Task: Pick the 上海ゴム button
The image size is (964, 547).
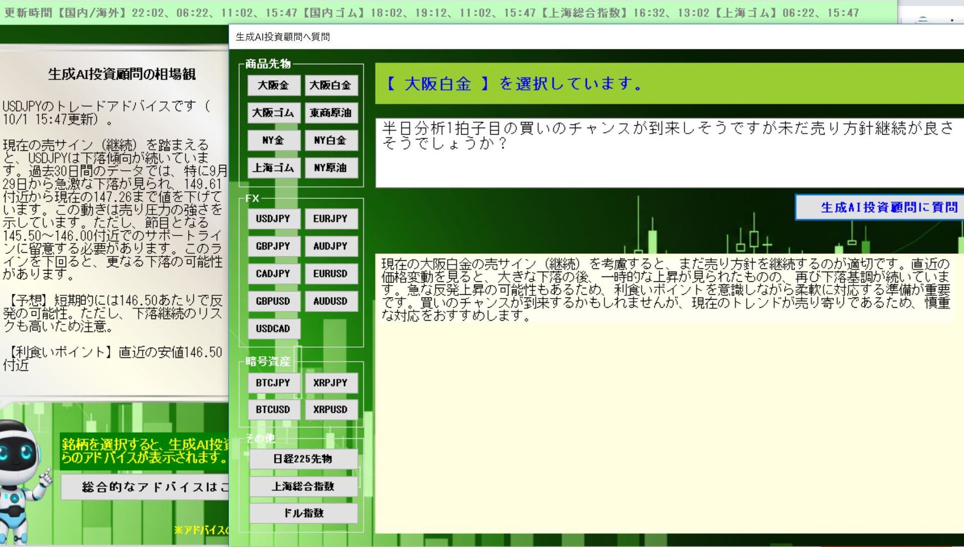Action: [274, 167]
